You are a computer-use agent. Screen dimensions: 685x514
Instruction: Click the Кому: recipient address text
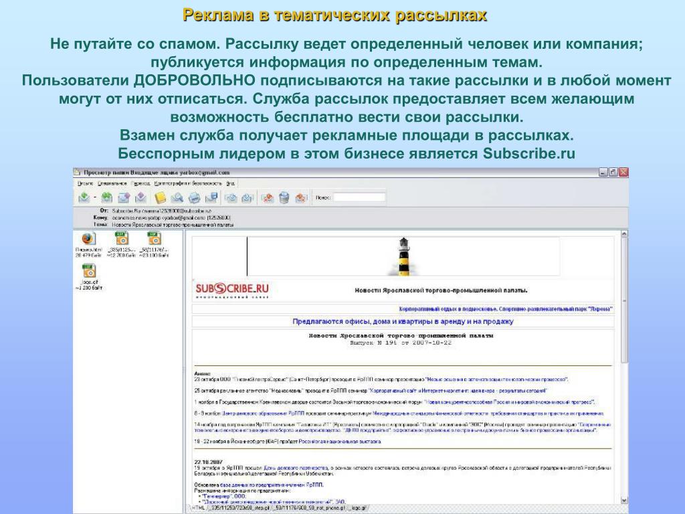[171, 218]
